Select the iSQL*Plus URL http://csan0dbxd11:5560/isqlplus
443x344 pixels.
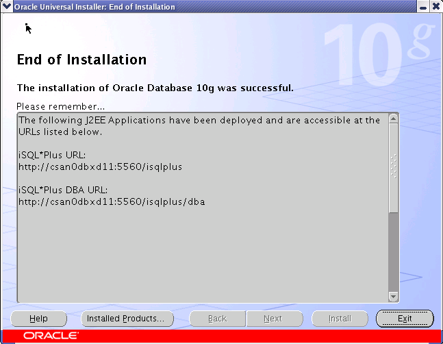point(100,167)
